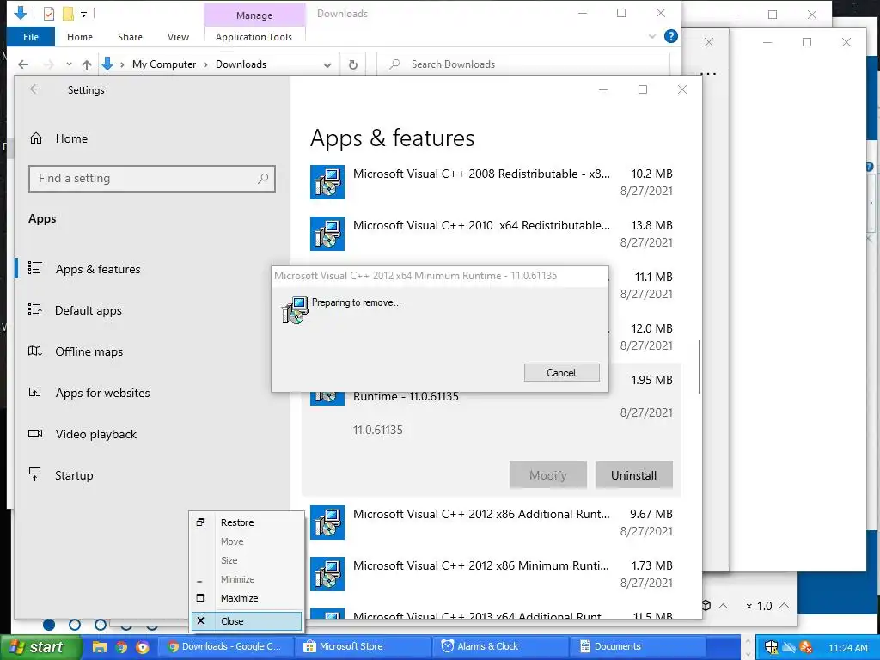Click Explorer refresh button

[x=353, y=64]
